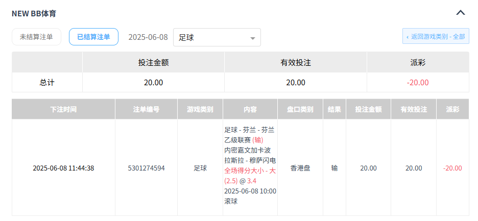Click the bet time 2025-06-08 11:44:38 cell

click(x=63, y=168)
